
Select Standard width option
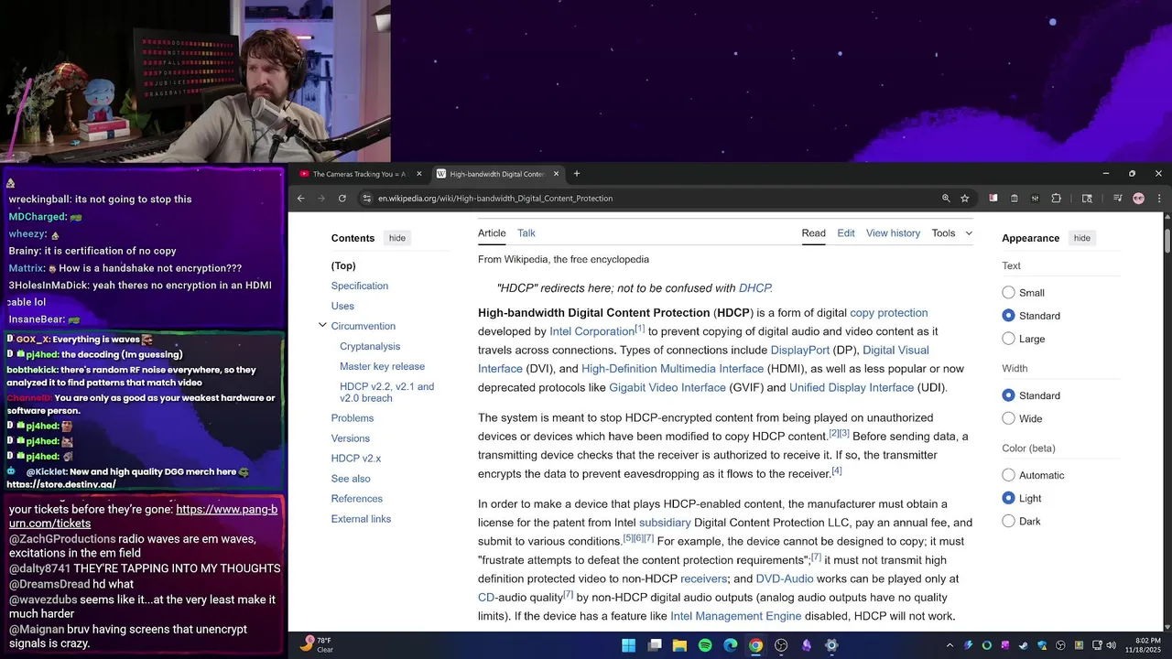(1008, 395)
